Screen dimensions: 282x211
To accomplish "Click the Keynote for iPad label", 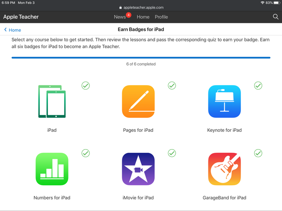I will pyautogui.click(x=224, y=130).
